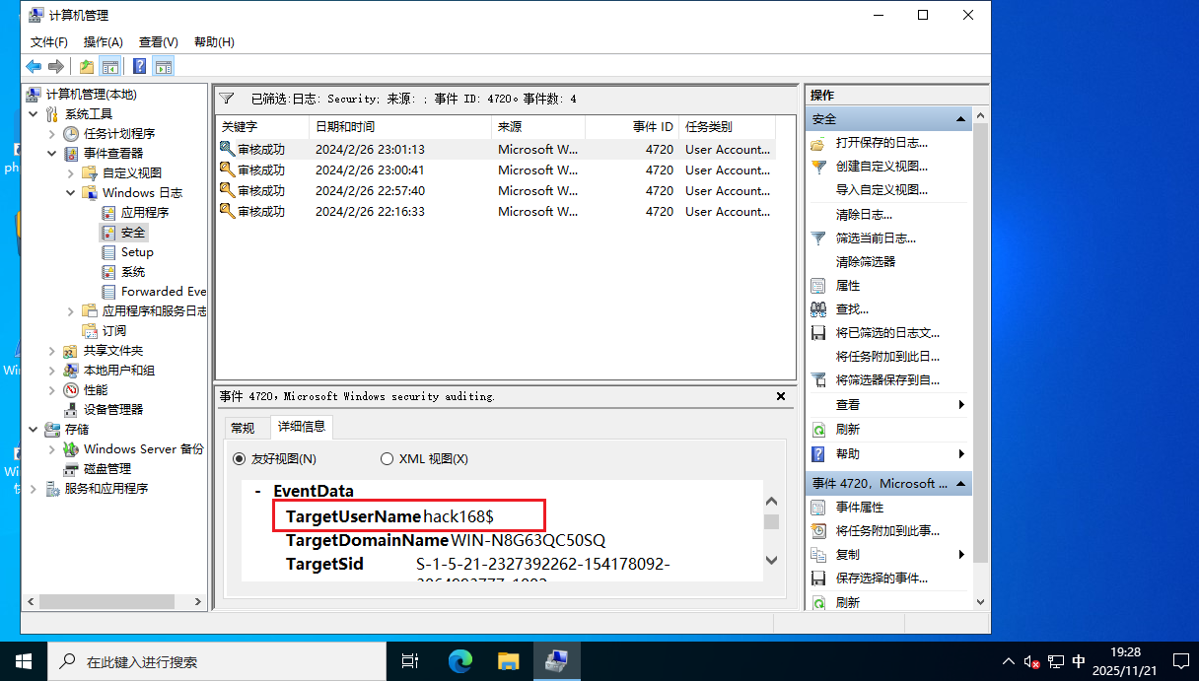
Task: Select the 事件查看器 tree node
Action: point(112,153)
